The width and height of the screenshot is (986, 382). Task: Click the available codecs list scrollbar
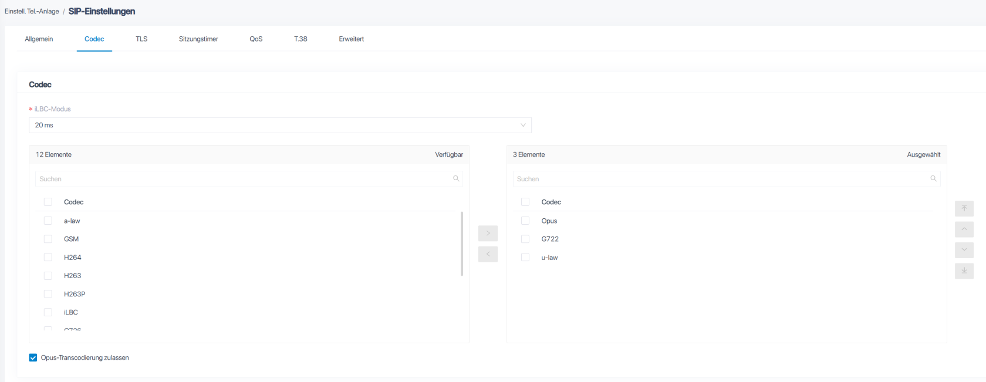(x=462, y=244)
